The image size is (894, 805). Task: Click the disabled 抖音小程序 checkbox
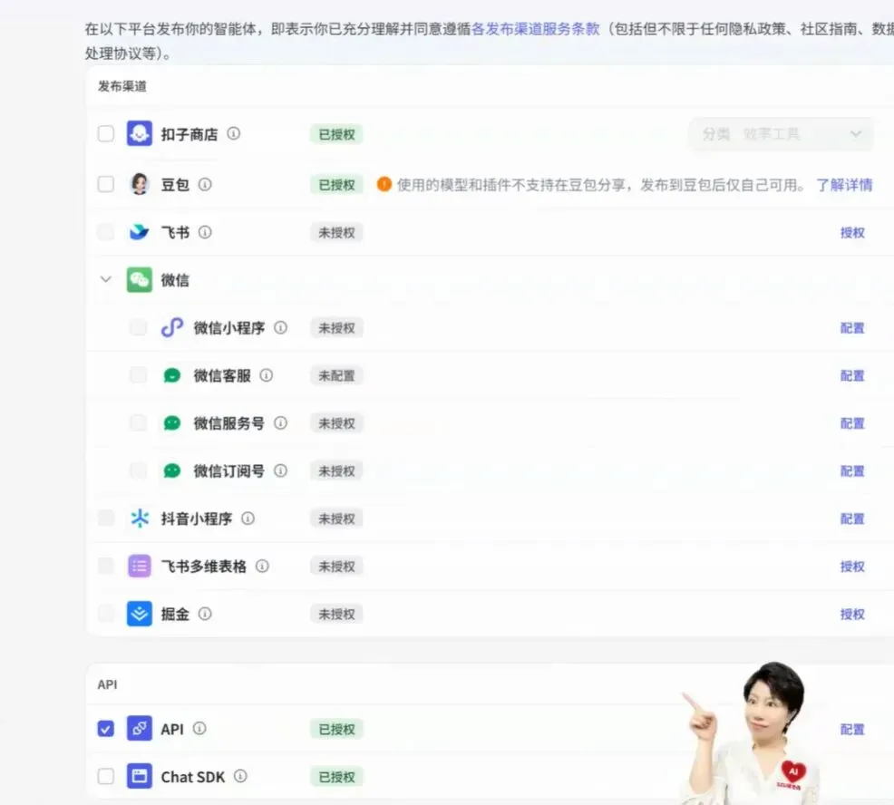(106, 519)
